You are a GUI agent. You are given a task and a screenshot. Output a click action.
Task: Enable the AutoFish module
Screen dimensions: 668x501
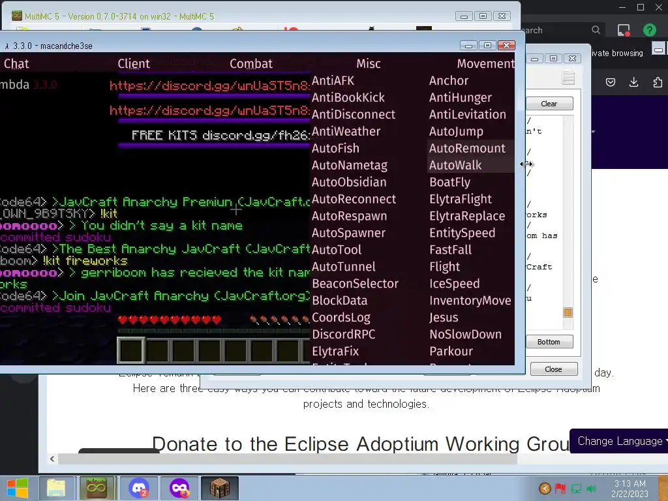point(335,148)
